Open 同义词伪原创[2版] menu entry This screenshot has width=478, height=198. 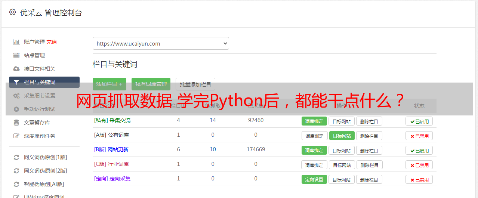tap(46, 171)
